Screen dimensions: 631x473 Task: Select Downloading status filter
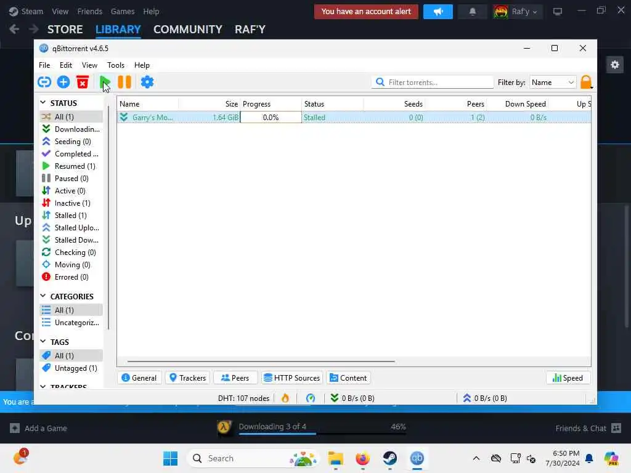71,129
